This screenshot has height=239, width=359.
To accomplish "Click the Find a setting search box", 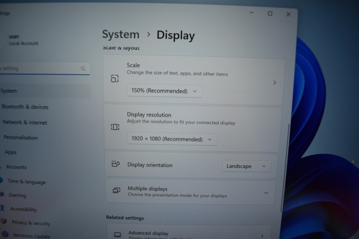I will coord(45,68).
